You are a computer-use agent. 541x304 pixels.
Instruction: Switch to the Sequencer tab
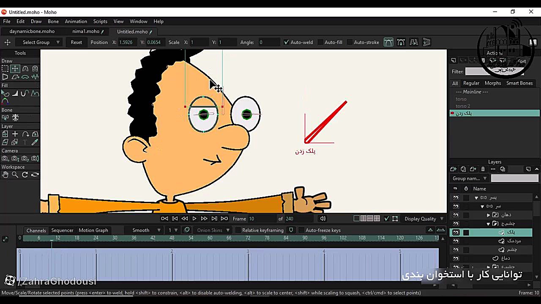[x=62, y=230]
